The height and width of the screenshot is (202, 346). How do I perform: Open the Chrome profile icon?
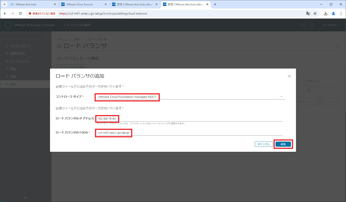(333, 14)
